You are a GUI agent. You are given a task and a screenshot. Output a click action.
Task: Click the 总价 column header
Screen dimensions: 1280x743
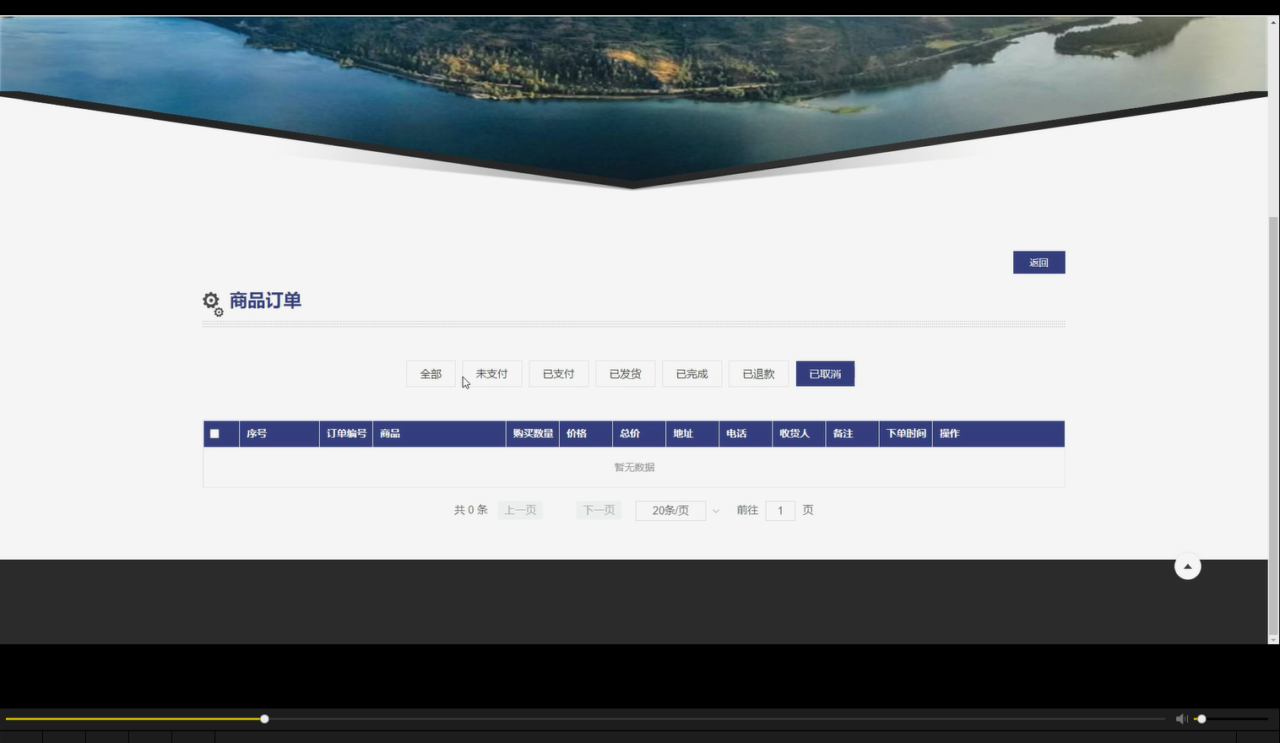(x=639, y=434)
